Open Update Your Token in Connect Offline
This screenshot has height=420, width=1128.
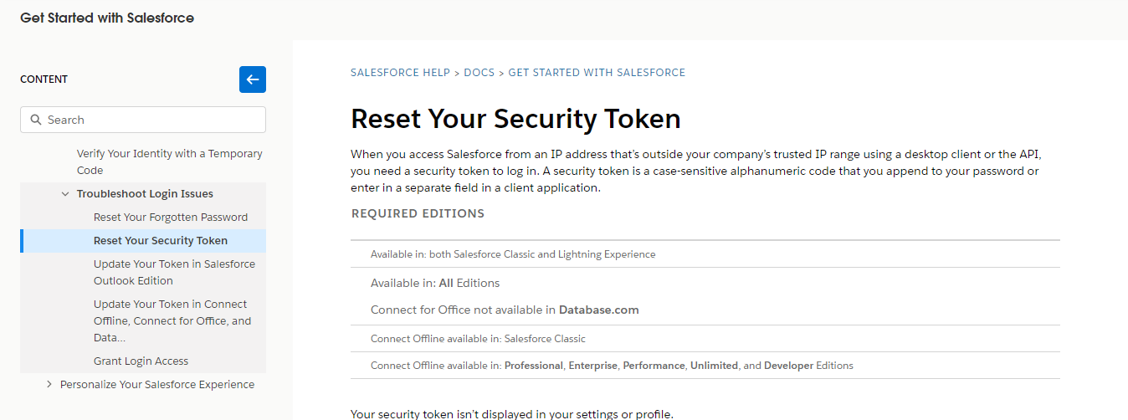coord(172,320)
